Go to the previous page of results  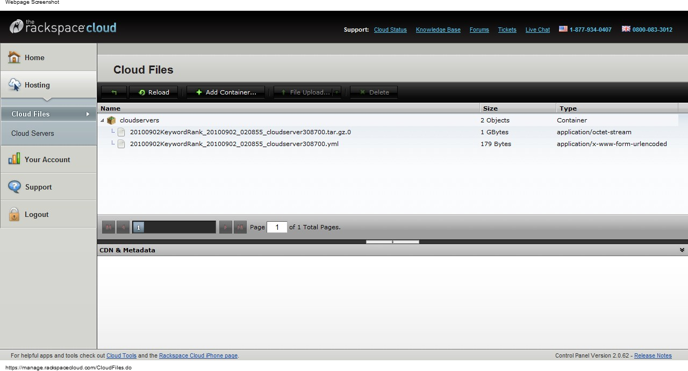point(123,227)
